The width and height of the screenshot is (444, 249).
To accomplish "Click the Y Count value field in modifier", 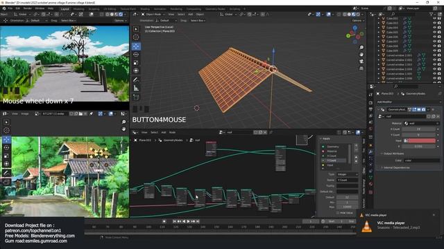I will tap(419, 135).
